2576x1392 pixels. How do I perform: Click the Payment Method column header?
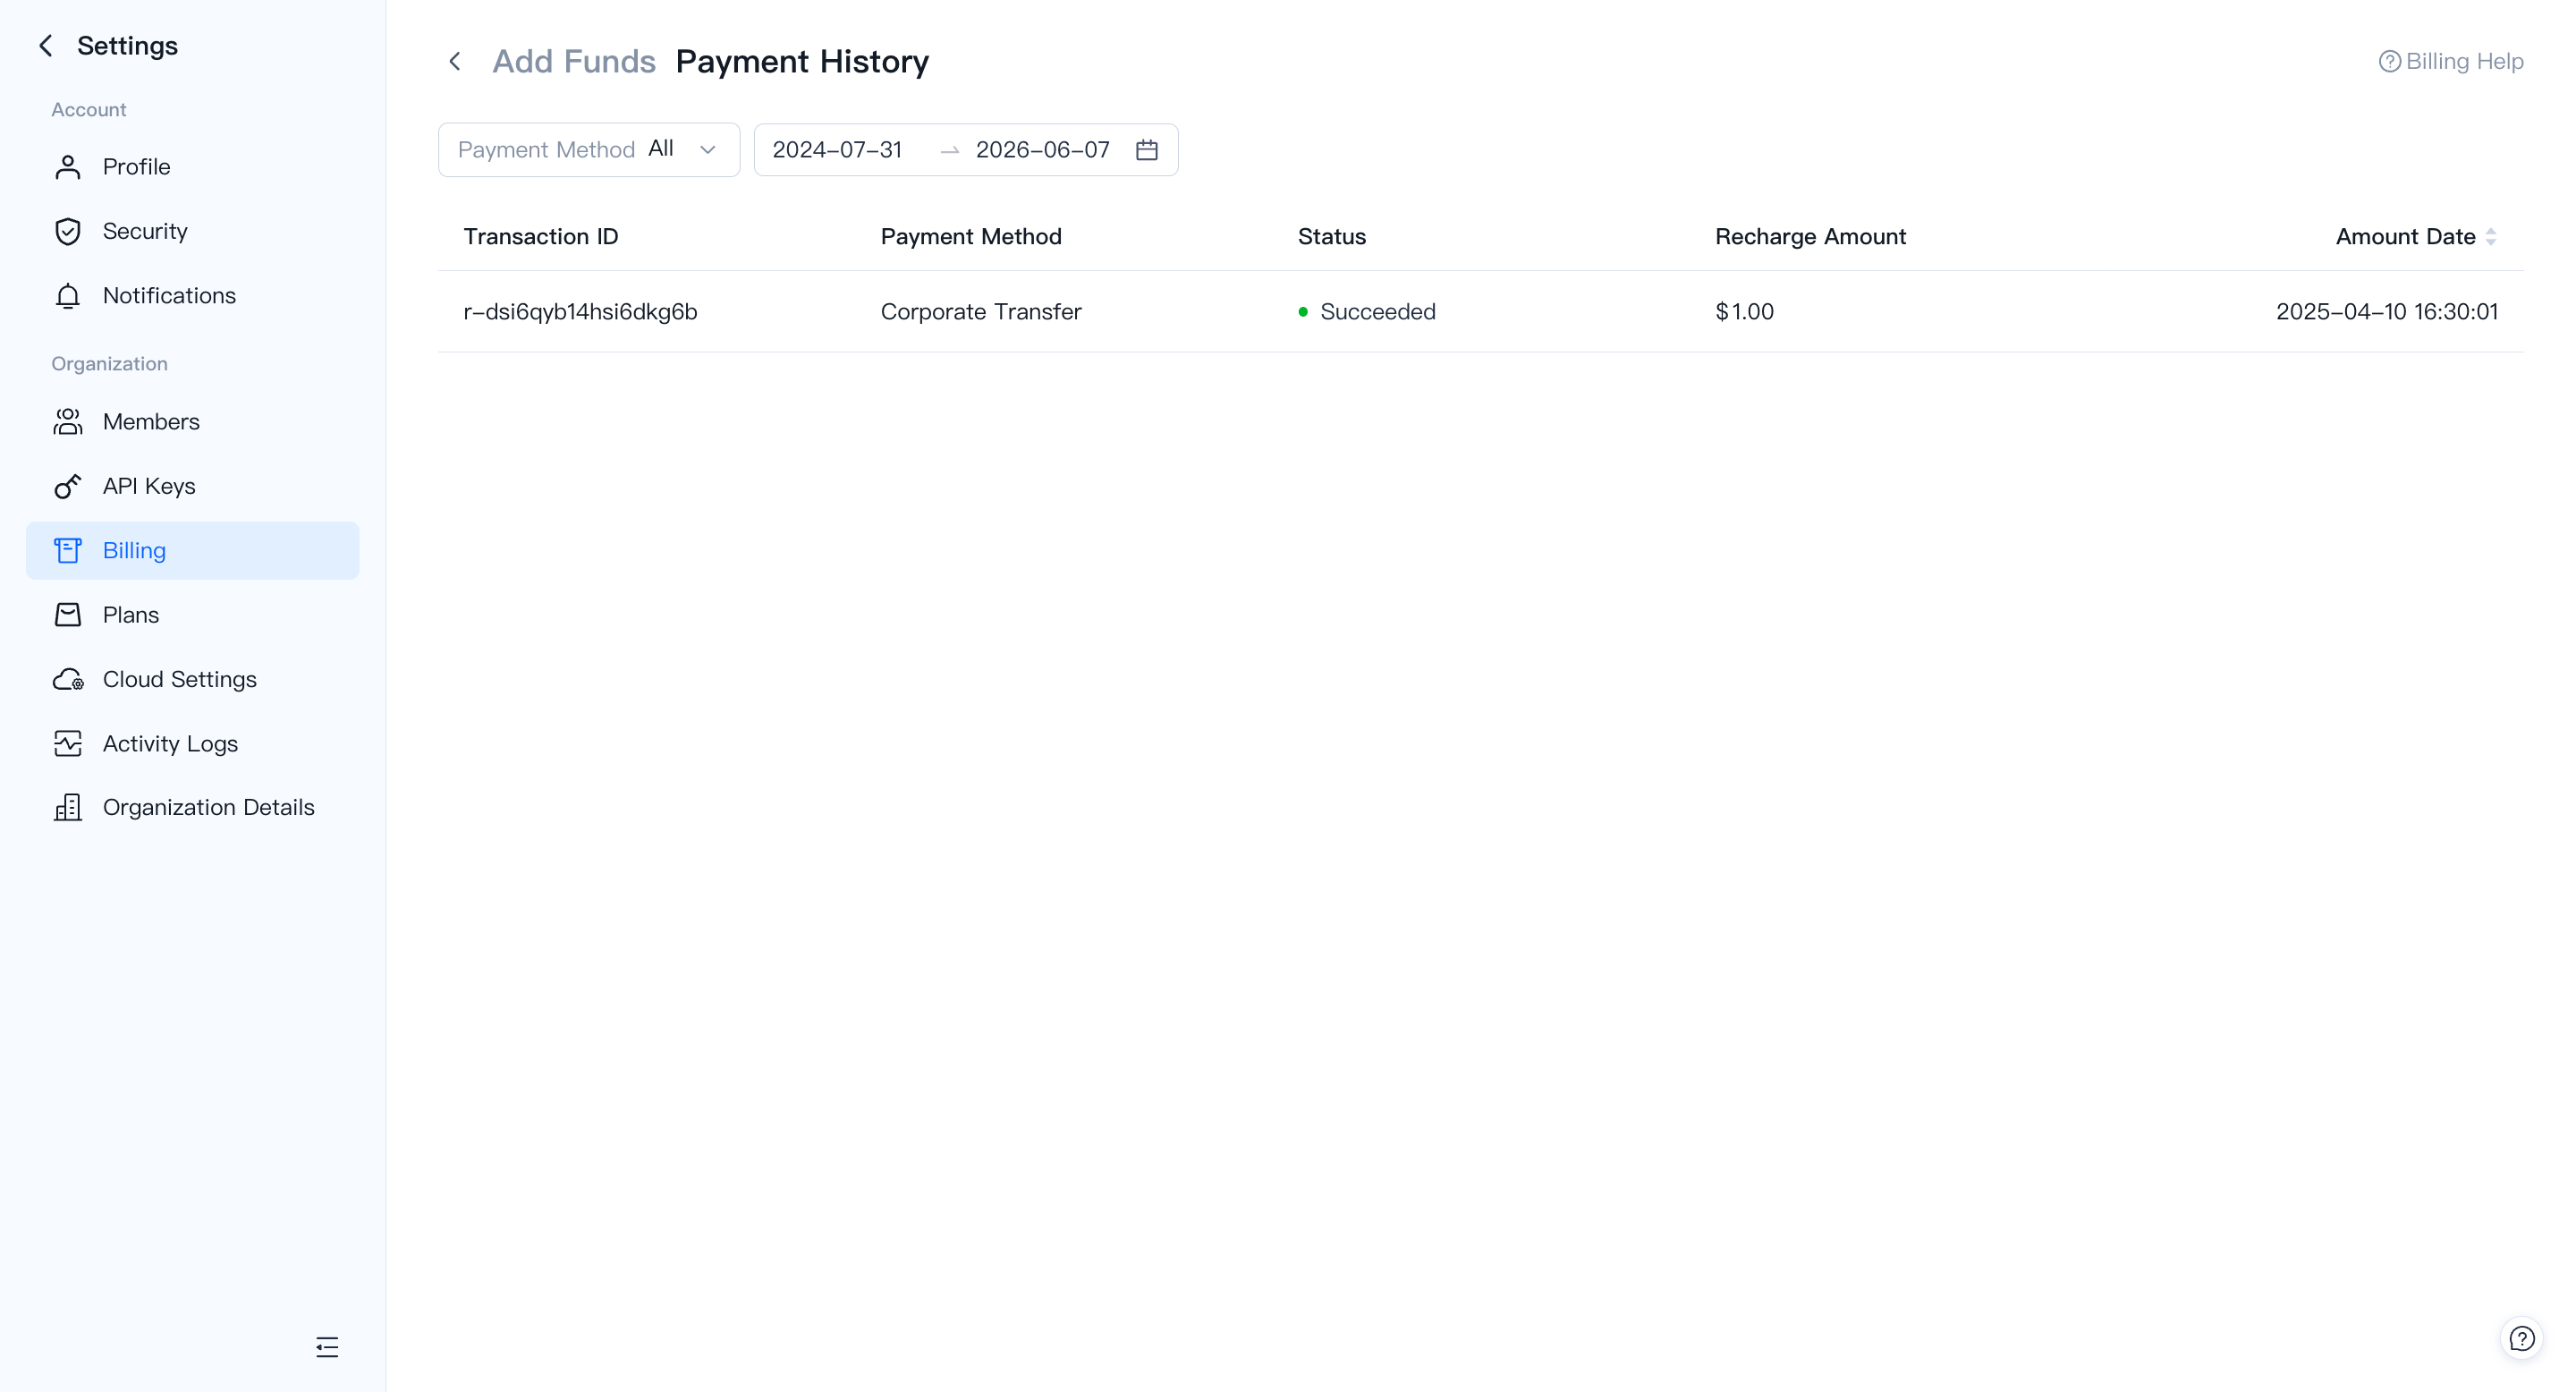click(971, 237)
